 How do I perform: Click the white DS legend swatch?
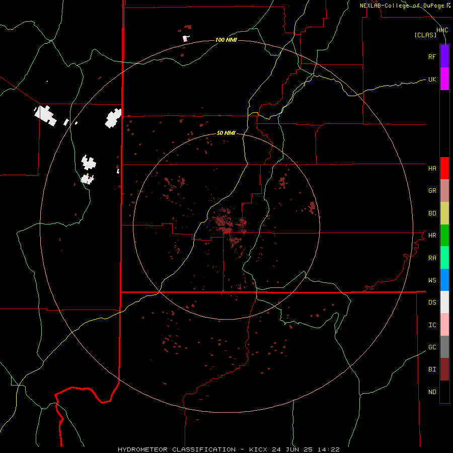[x=444, y=302]
